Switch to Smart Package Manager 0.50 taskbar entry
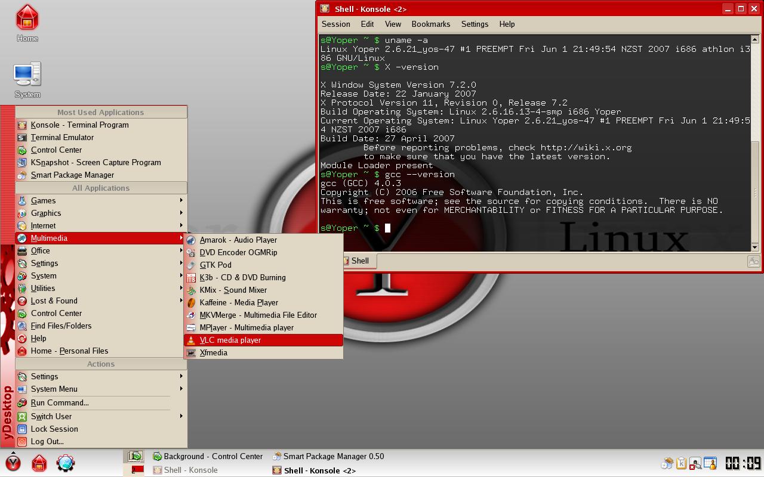764x477 pixels. 328,456
